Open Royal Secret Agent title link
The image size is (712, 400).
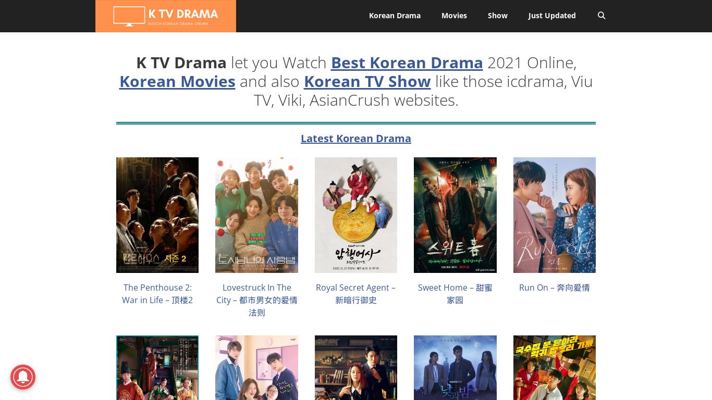(355, 294)
